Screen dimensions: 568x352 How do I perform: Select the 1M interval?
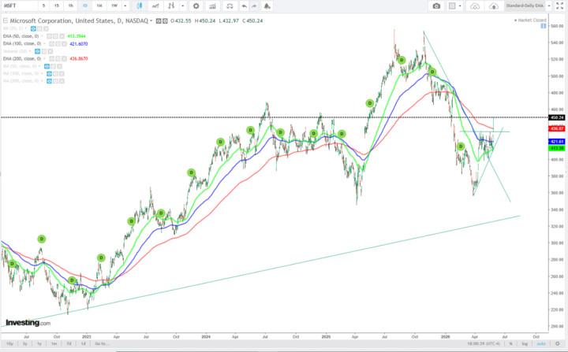tap(99, 6)
